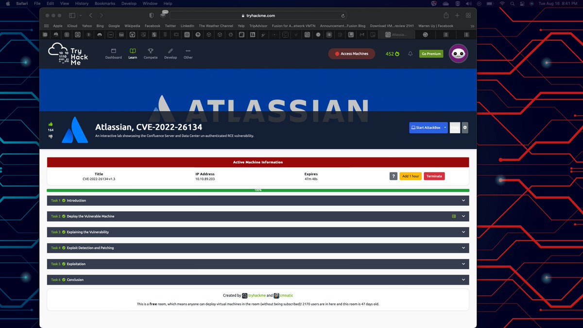Click the Wi-Fi status icon
Image resolution: width=583 pixels, height=328 pixels.
[502, 3]
